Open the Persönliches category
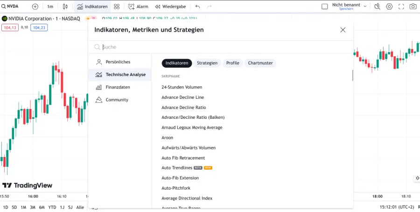Viewport: 420px width, 212px height. (120, 62)
